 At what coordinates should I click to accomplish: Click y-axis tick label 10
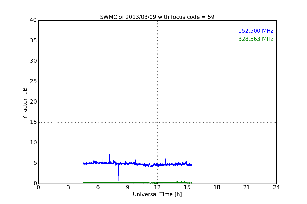[33, 143]
